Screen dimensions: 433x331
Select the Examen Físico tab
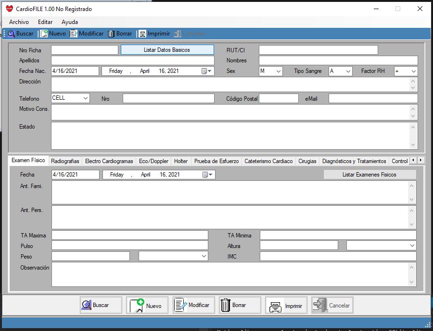tap(28, 160)
